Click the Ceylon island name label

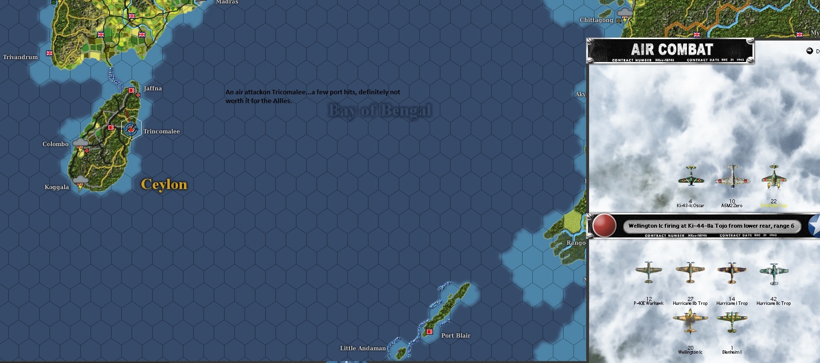164,185
